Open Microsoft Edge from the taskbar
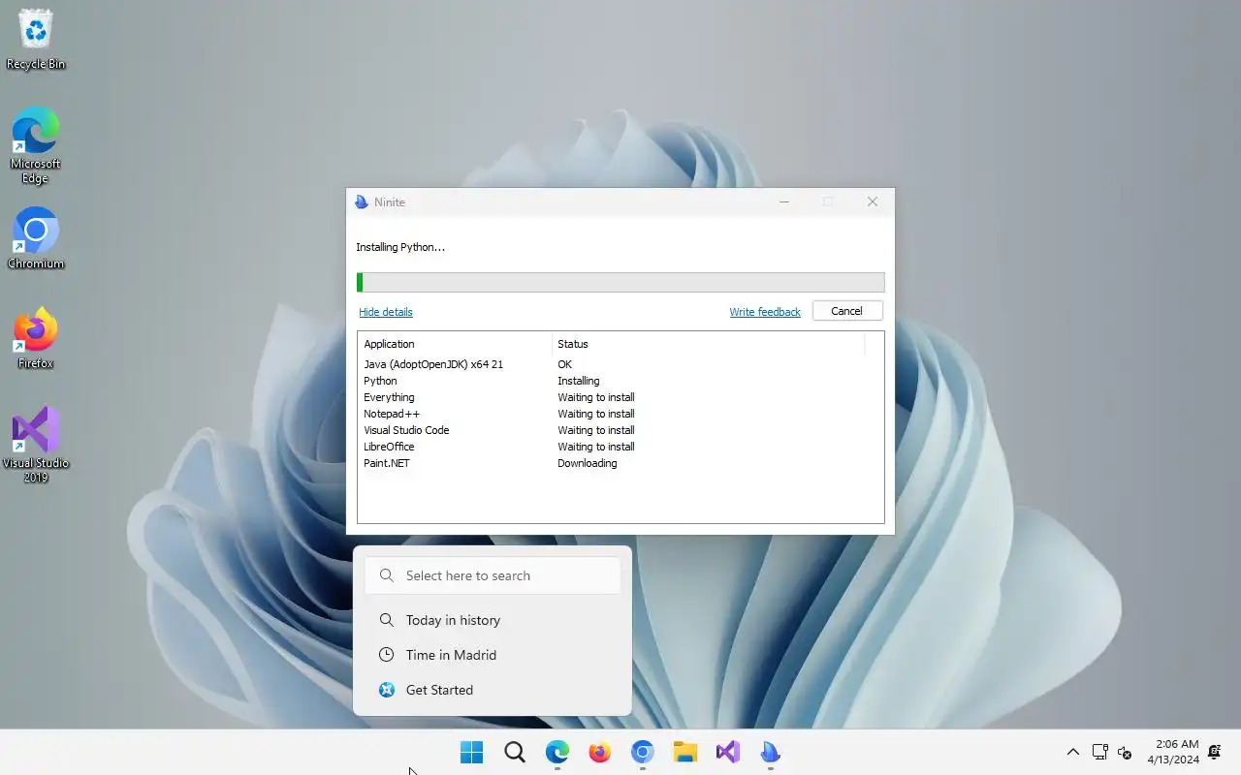1241x775 pixels. coord(557,752)
